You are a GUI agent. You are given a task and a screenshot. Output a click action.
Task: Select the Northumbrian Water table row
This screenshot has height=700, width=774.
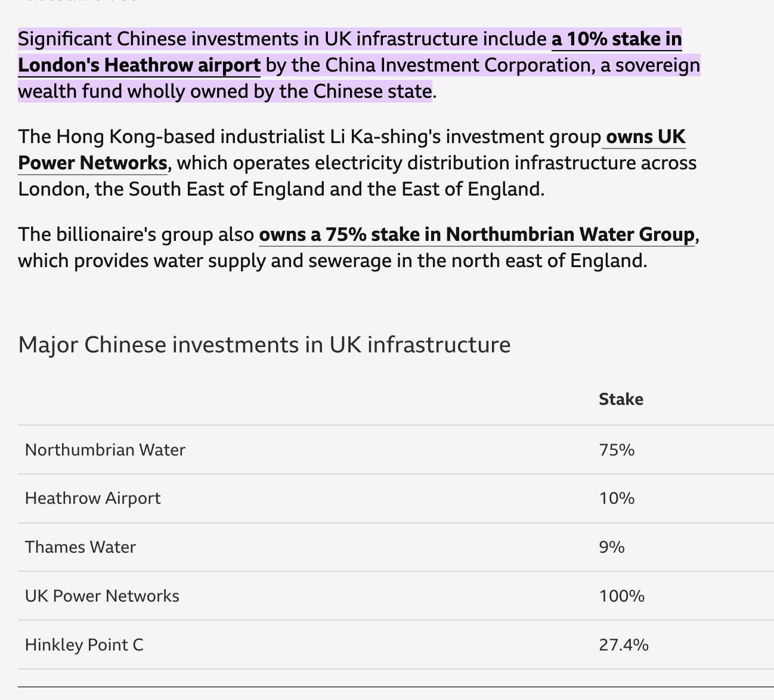click(x=396, y=450)
